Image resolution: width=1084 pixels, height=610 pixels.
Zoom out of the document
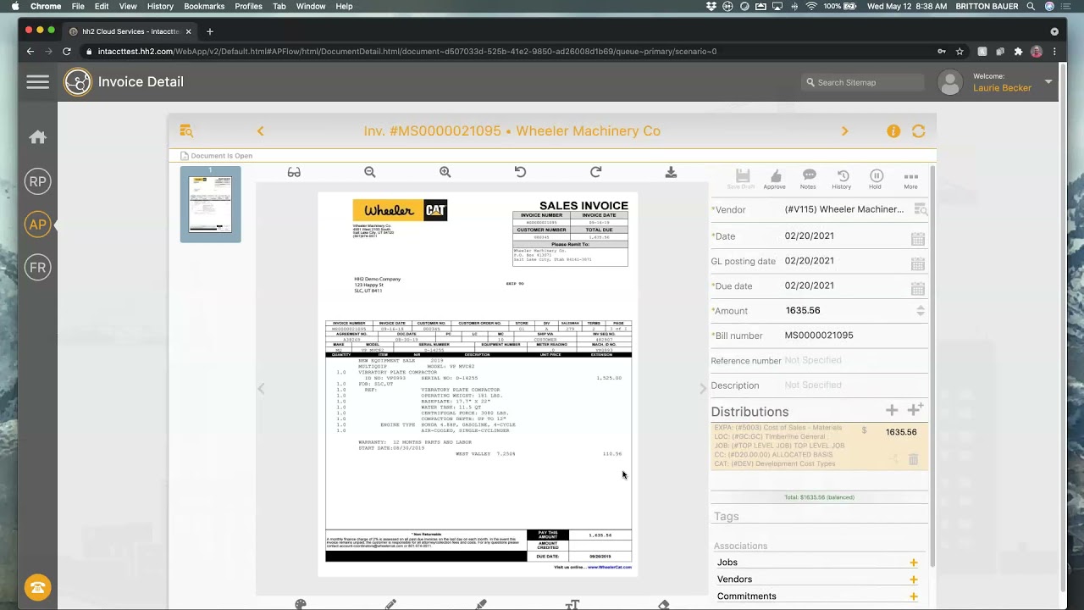point(370,172)
